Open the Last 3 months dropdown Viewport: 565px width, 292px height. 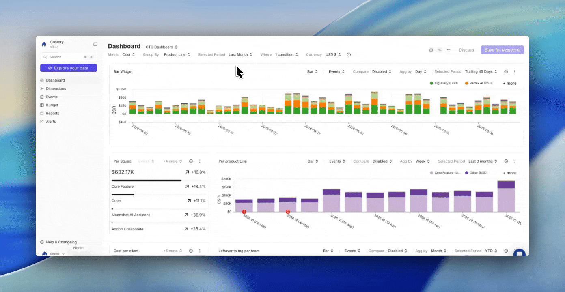(x=483, y=161)
